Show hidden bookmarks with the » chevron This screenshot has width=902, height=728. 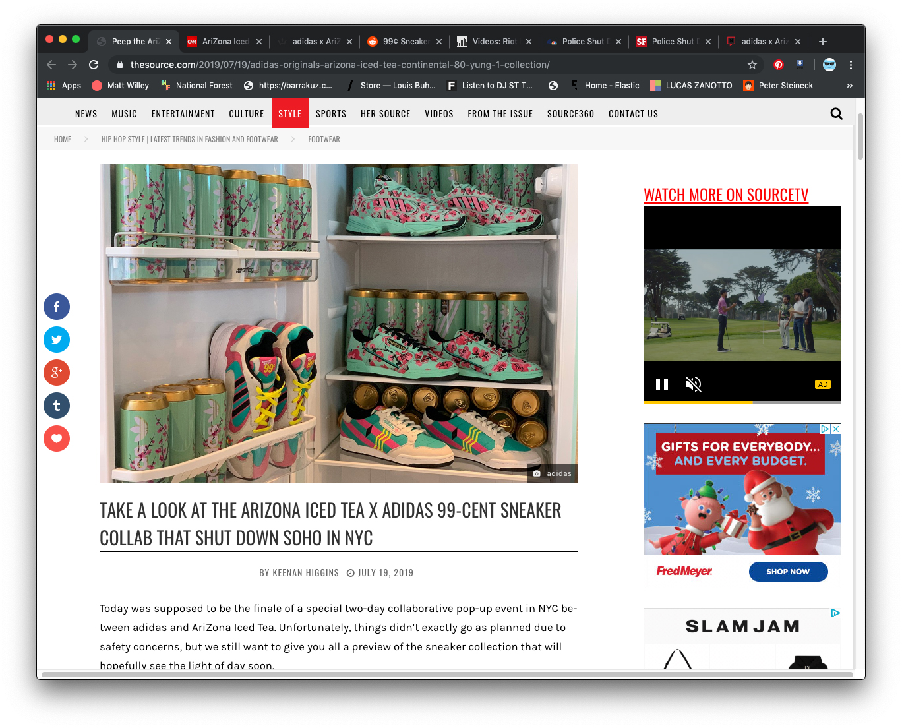(850, 86)
